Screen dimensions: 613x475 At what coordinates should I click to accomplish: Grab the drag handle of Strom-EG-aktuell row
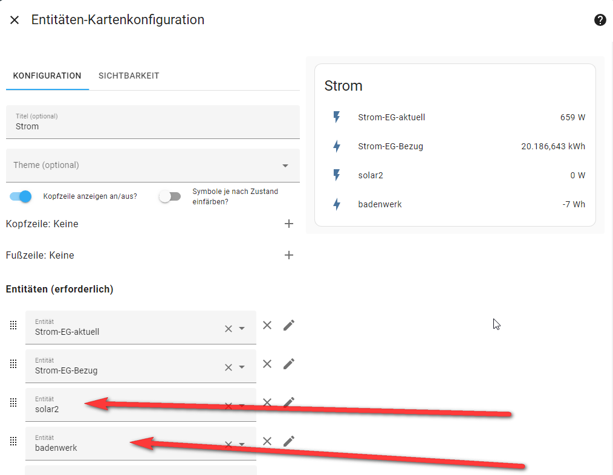[13, 325]
